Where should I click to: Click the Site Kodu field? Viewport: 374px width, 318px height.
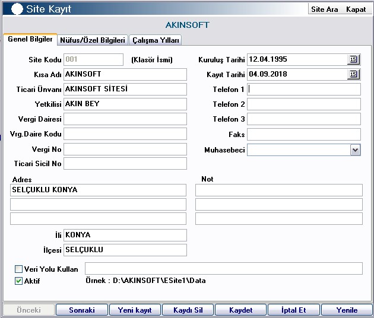pyautogui.click(x=94, y=59)
